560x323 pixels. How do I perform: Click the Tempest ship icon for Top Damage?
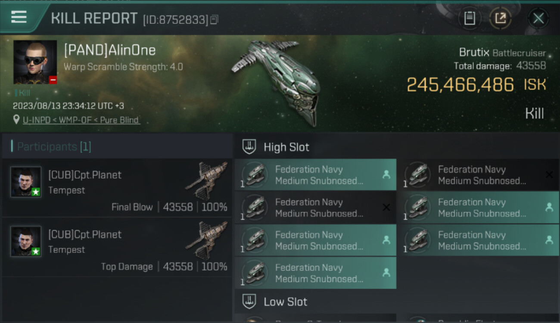click(x=207, y=240)
